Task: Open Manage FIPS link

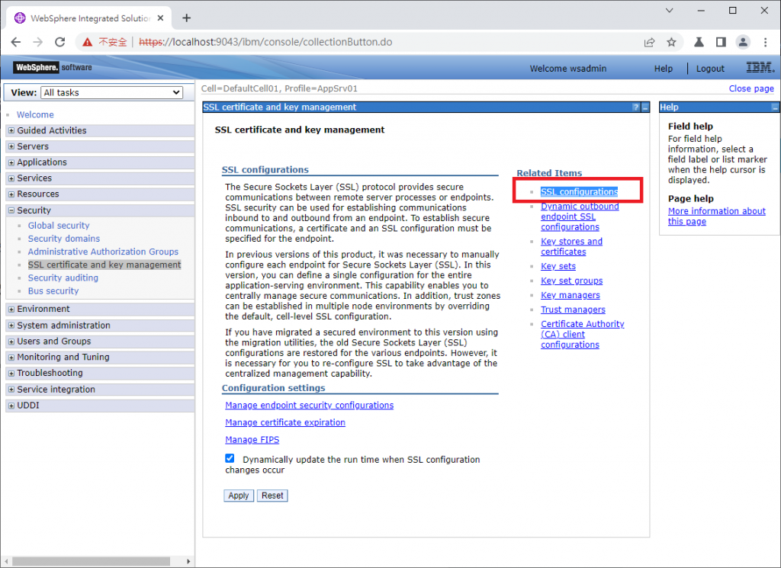Action: click(x=252, y=440)
